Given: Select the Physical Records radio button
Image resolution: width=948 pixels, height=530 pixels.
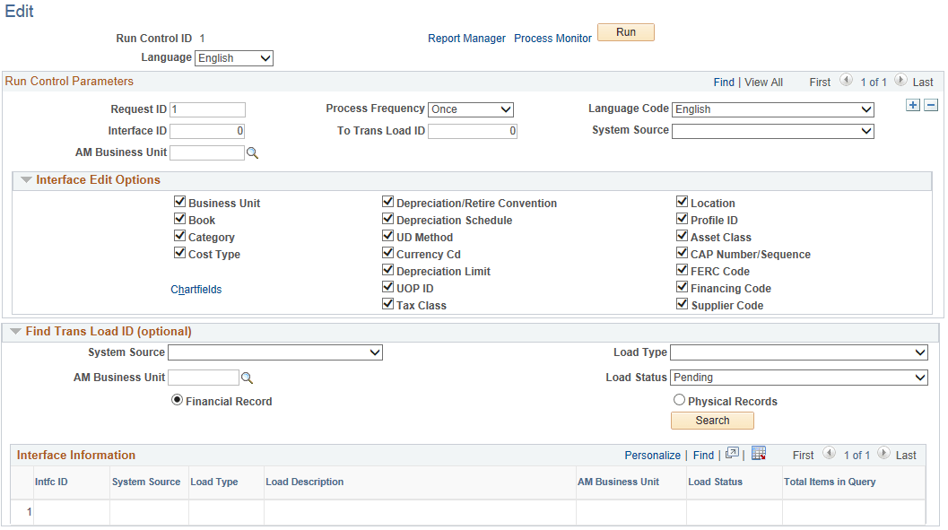Looking at the screenshot, I should point(679,401).
